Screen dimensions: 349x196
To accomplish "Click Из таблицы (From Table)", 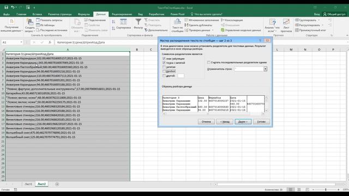I will (45, 25).
